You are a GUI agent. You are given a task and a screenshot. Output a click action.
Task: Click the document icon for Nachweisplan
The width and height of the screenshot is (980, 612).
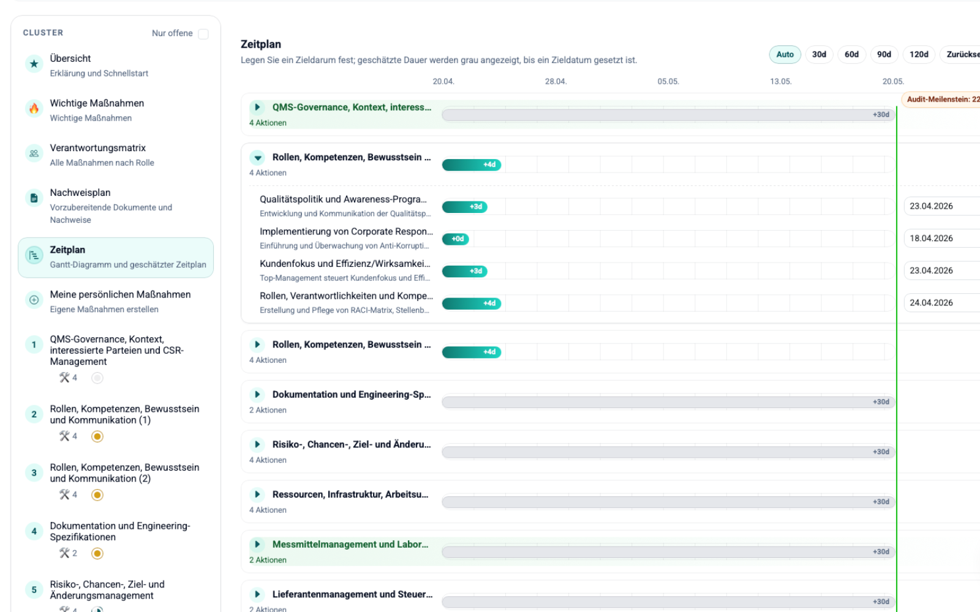(34, 198)
